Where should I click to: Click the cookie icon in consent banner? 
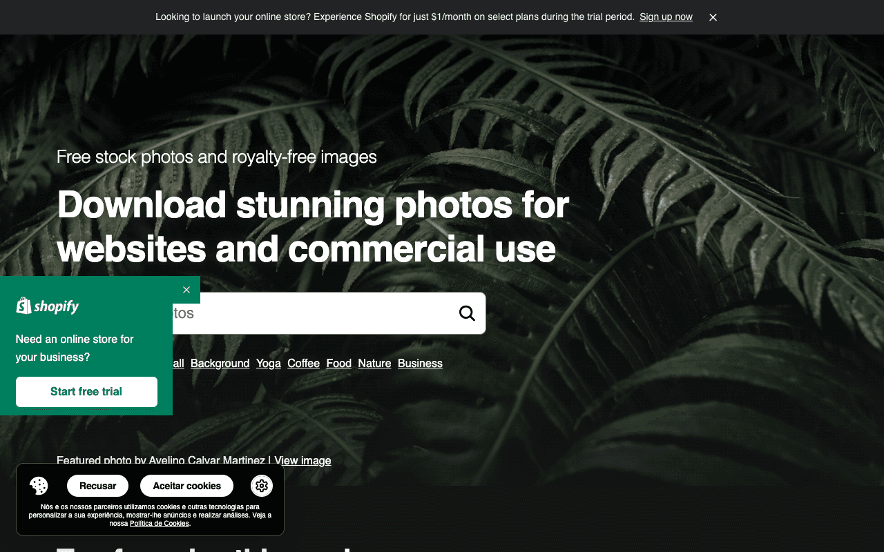tap(39, 486)
